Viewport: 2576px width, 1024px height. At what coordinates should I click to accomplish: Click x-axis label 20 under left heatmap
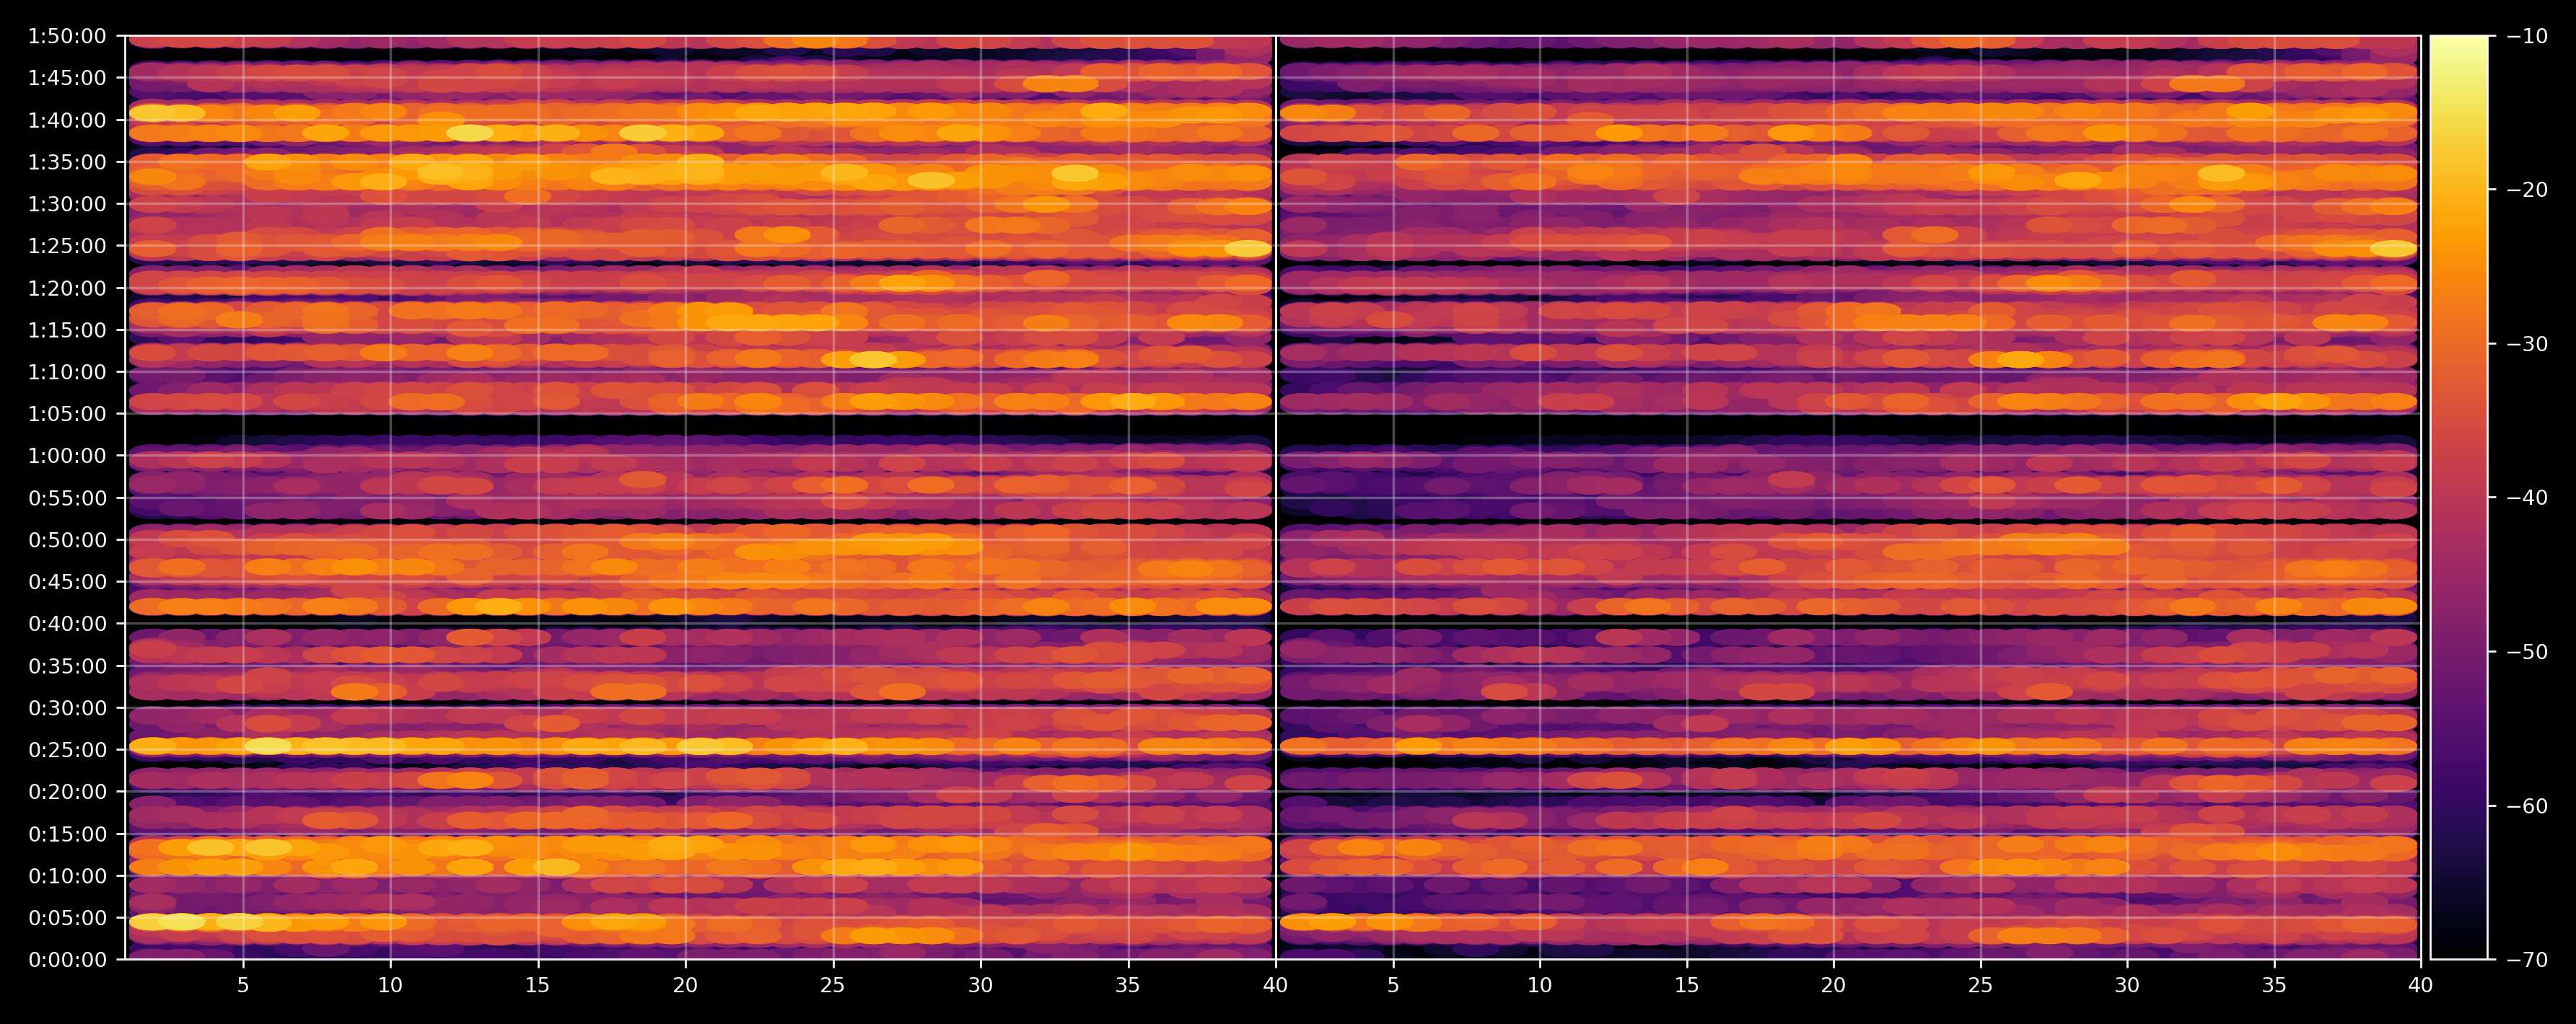coord(685,986)
